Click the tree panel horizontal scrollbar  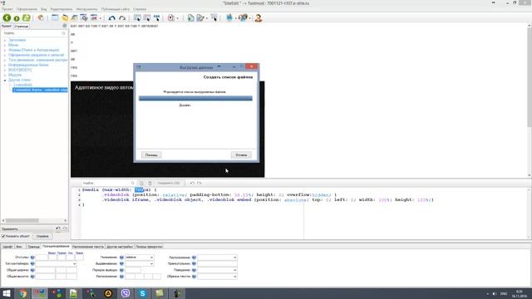point(34,221)
